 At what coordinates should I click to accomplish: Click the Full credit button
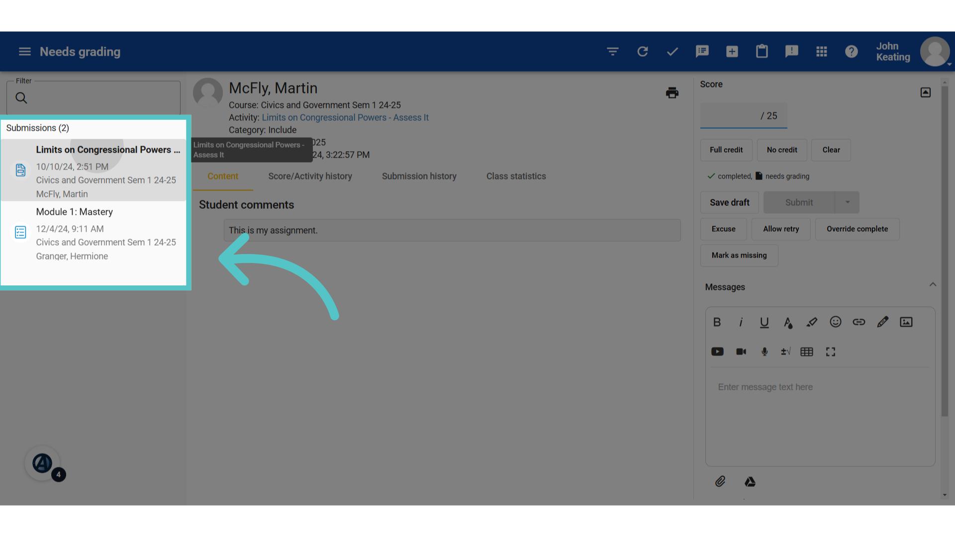[x=726, y=150]
